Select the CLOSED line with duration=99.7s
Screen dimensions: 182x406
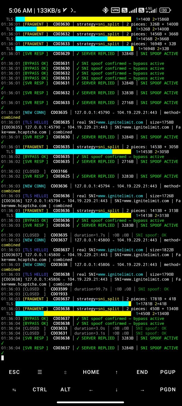click(x=85, y=289)
